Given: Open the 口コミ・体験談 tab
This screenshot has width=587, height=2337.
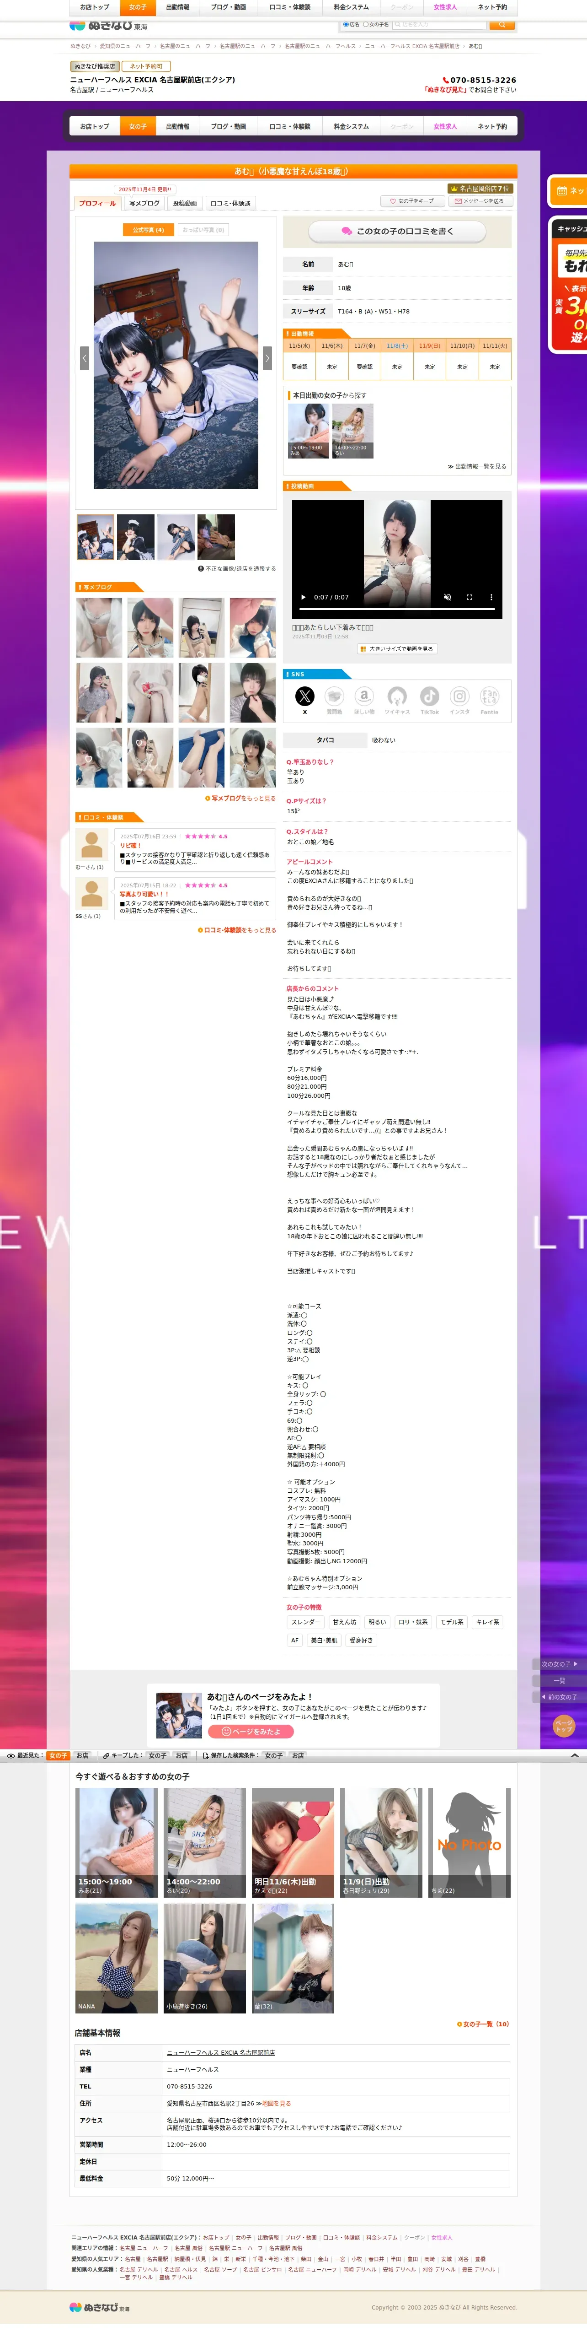Looking at the screenshot, I should pos(230,203).
